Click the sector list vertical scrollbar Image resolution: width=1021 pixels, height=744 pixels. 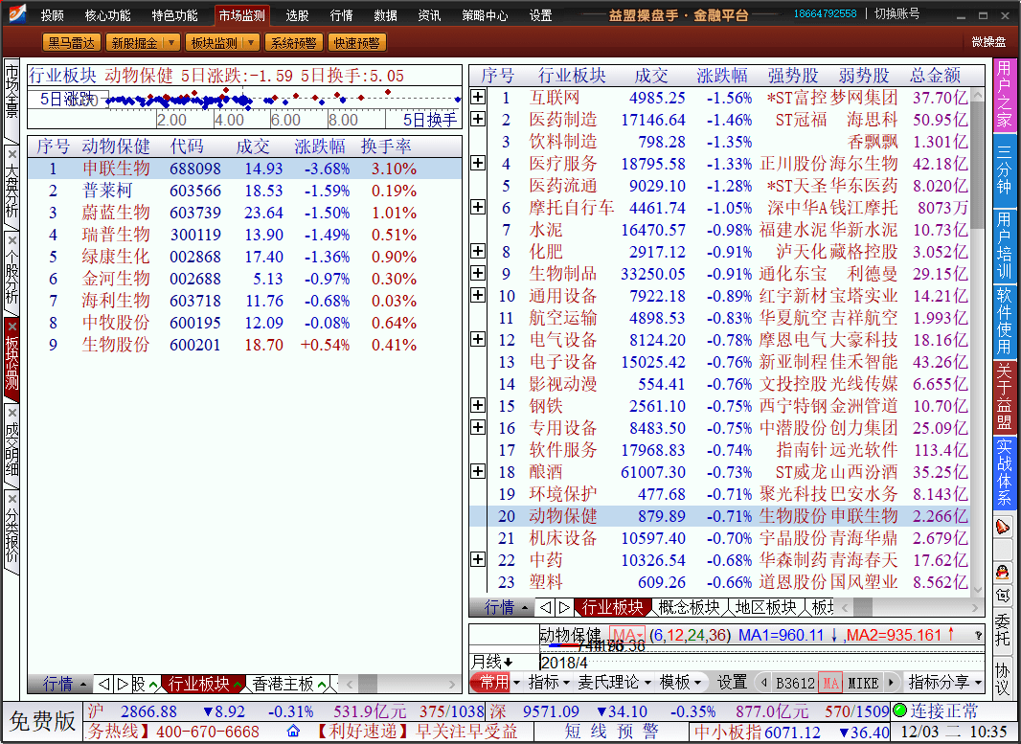click(977, 341)
